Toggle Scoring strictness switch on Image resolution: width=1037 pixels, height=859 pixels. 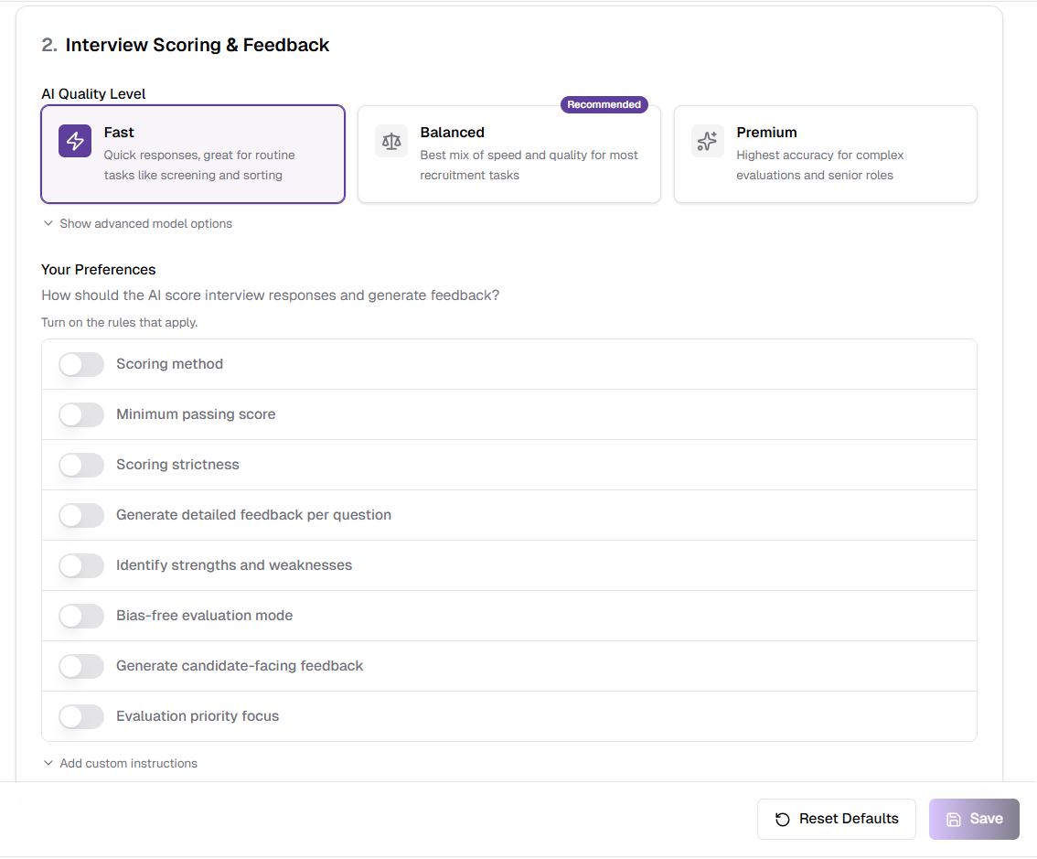pyautogui.click(x=82, y=466)
